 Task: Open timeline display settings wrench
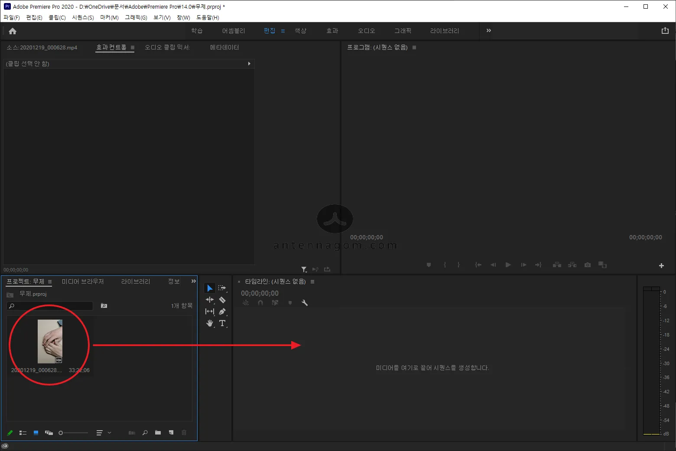click(305, 303)
